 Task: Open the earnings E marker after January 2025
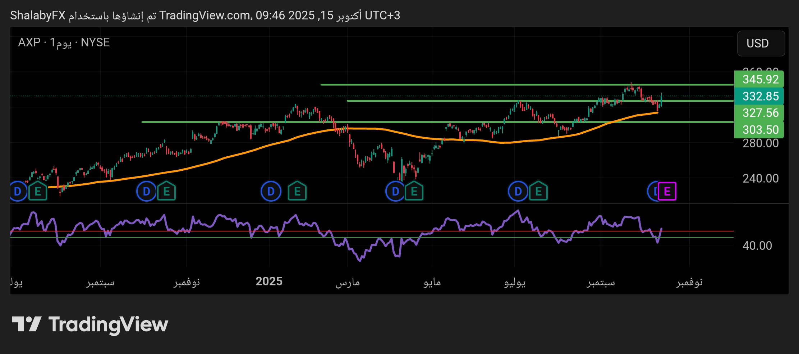tap(297, 192)
